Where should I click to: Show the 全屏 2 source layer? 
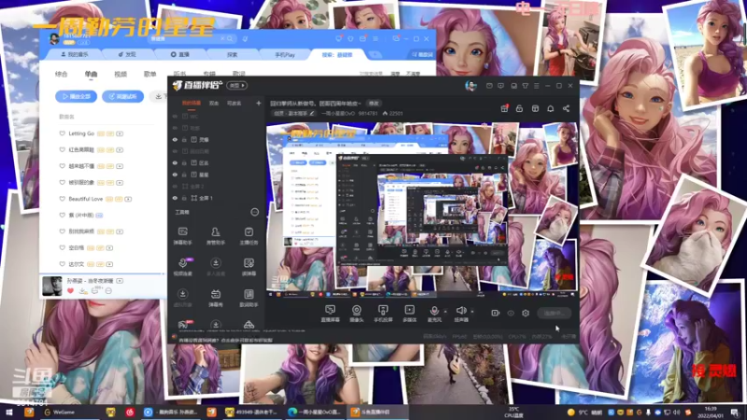pos(175,186)
